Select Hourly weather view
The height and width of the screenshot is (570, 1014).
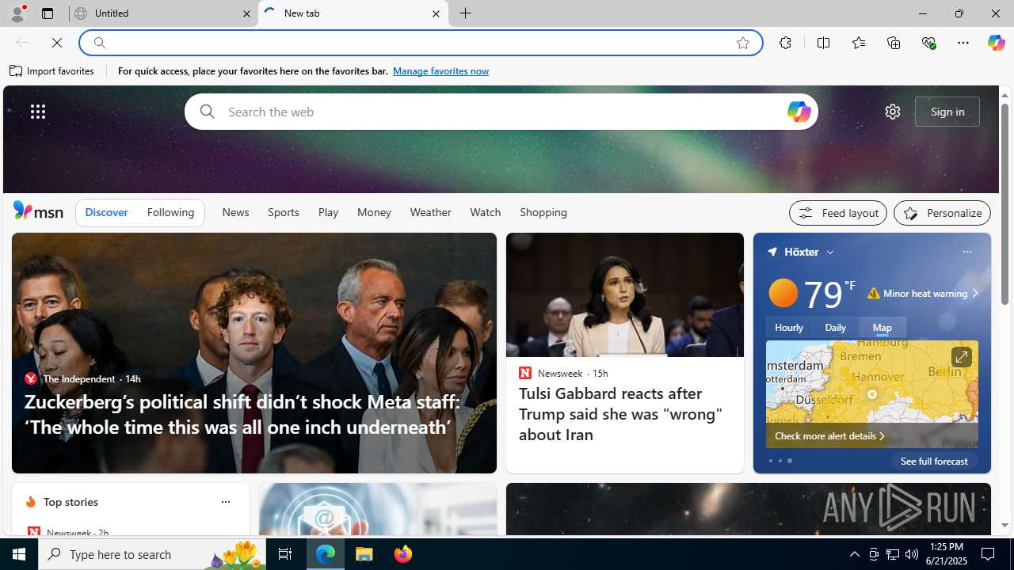tap(789, 327)
